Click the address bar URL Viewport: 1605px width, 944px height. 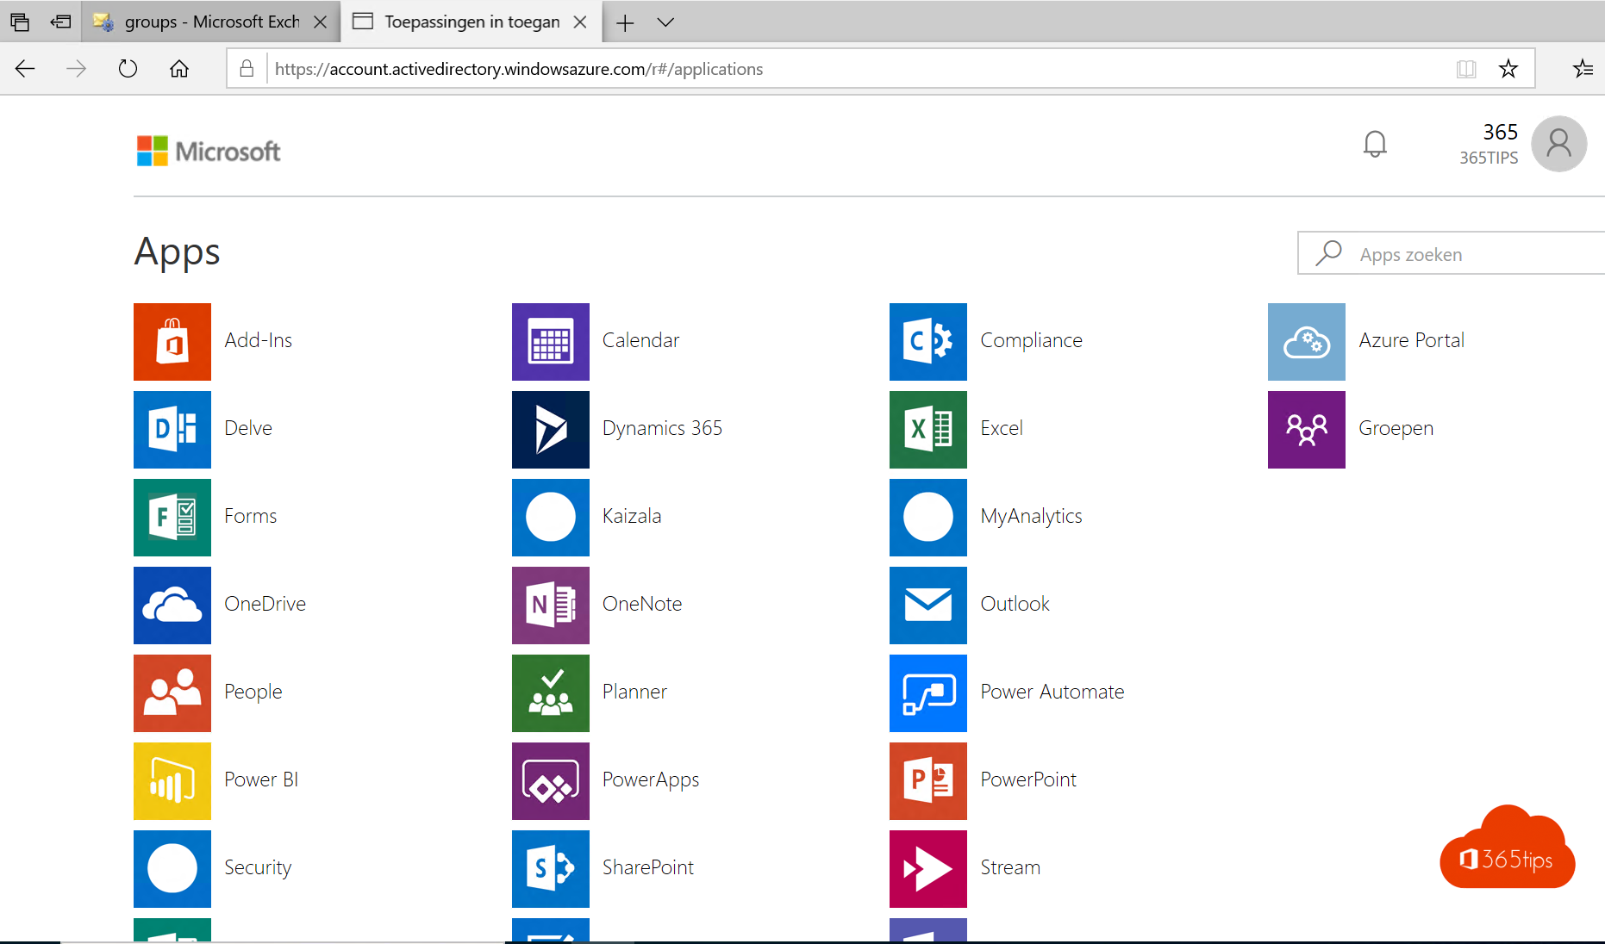coord(519,69)
